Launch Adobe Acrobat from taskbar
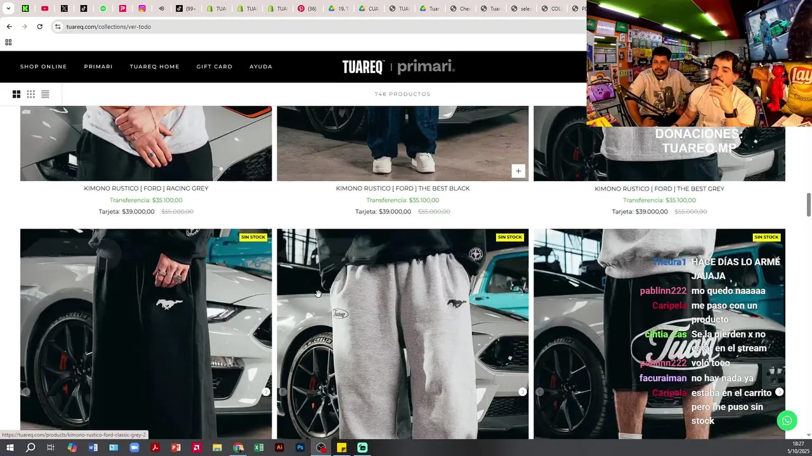Image resolution: width=812 pixels, height=456 pixels. 155,448
